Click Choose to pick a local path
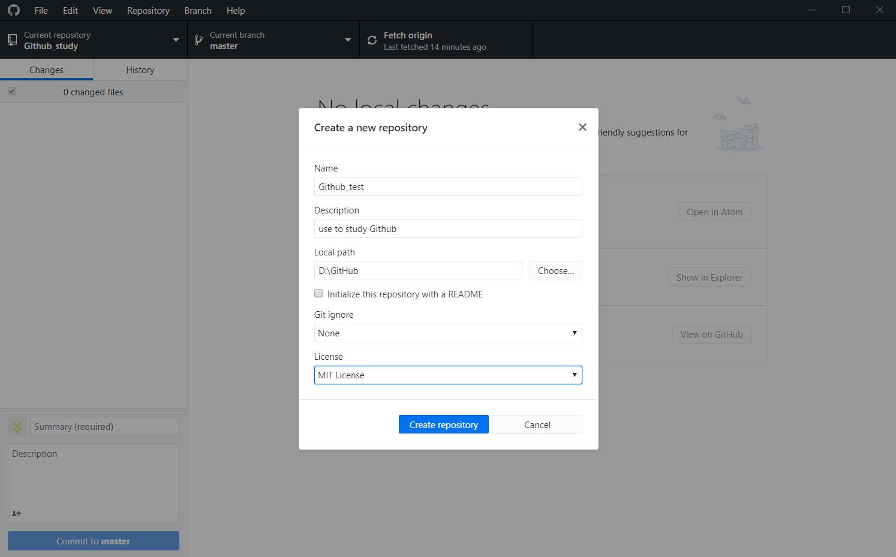The height and width of the screenshot is (557, 896). [x=555, y=270]
